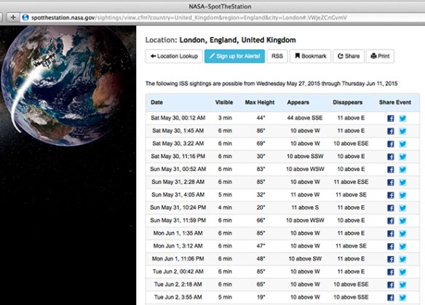
Task: Select the '10 above SW' appears cell
Action: pos(305,259)
